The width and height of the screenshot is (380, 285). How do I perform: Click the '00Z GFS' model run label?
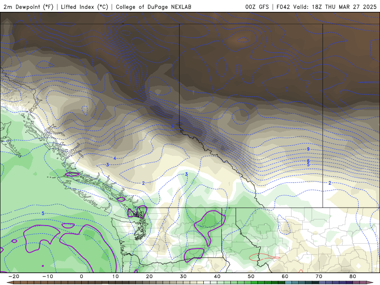257,7
